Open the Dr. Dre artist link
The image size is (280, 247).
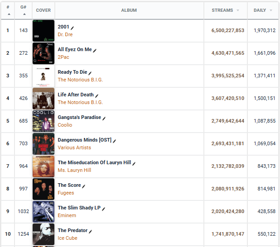tap(65, 34)
